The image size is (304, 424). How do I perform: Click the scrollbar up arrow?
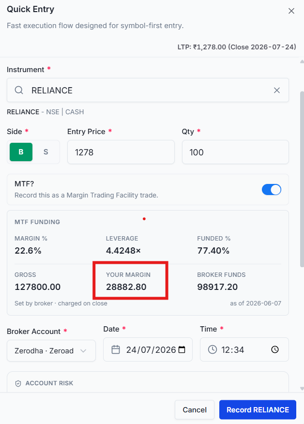(x=302, y=61)
